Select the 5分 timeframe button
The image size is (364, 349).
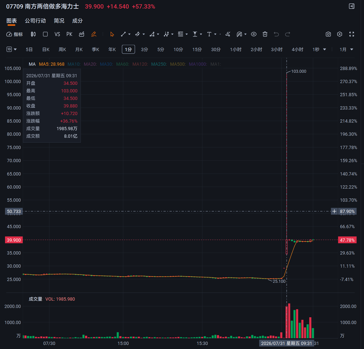tap(161, 49)
